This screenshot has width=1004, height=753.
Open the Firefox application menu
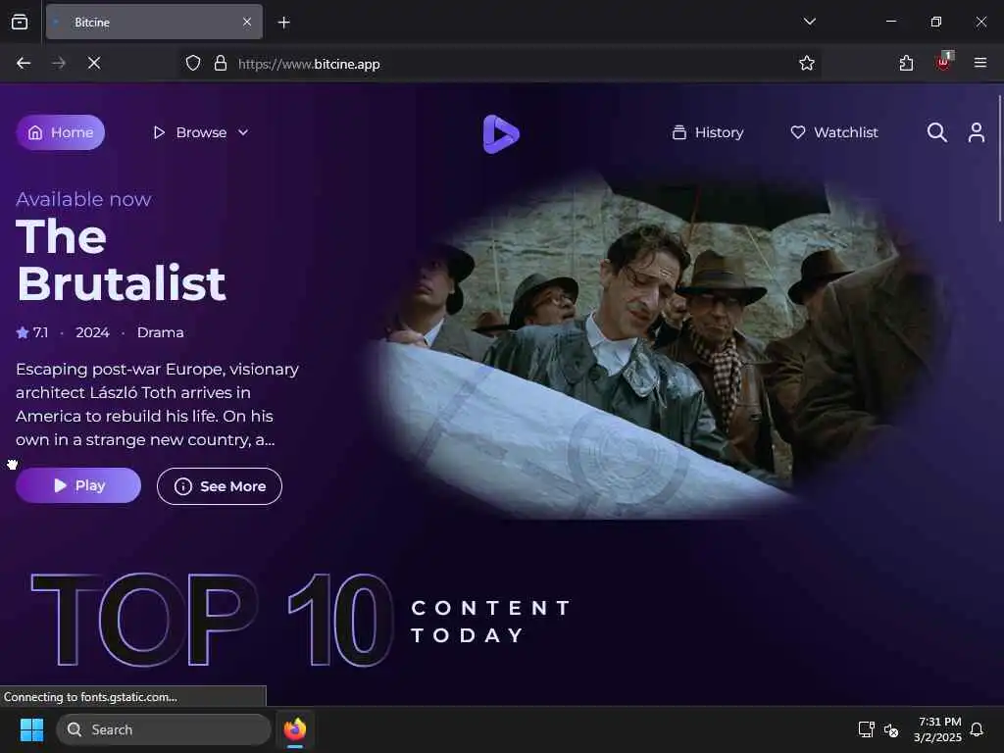click(979, 62)
